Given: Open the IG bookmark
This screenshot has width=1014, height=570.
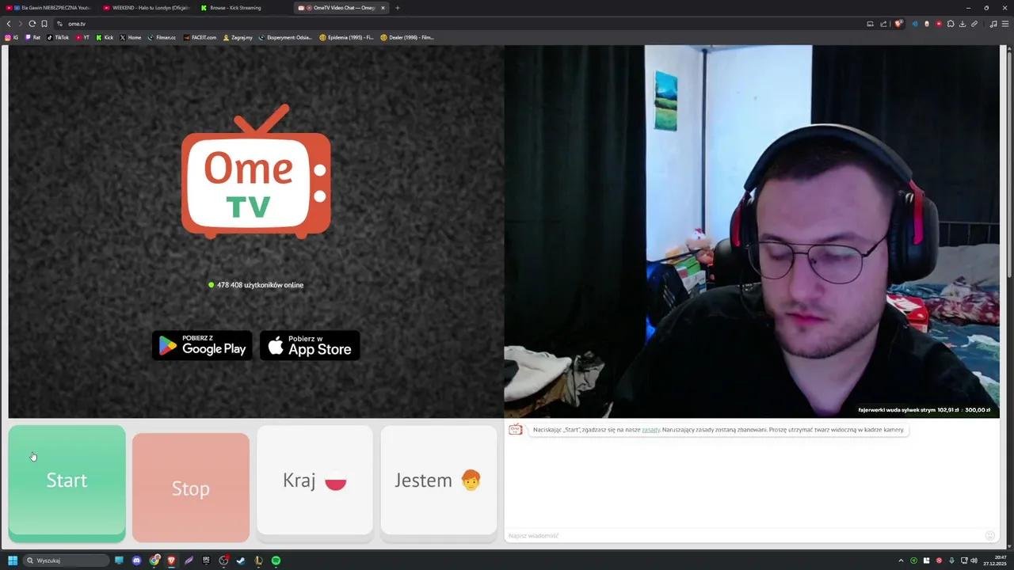Looking at the screenshot, I should [12, 37].
